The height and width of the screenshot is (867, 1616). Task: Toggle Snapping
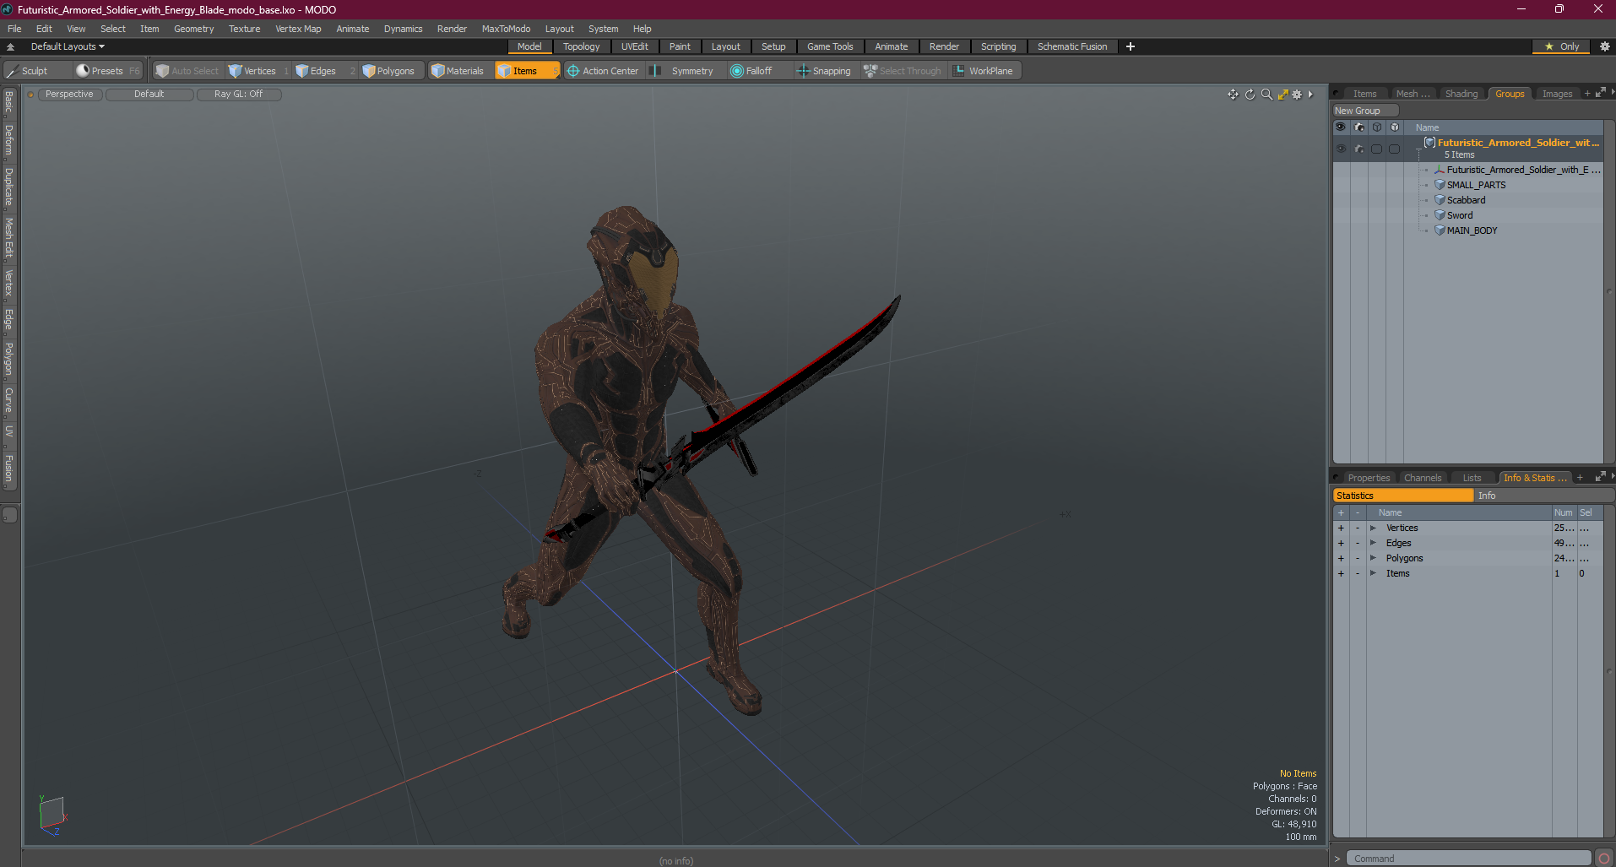coord(824,71)
